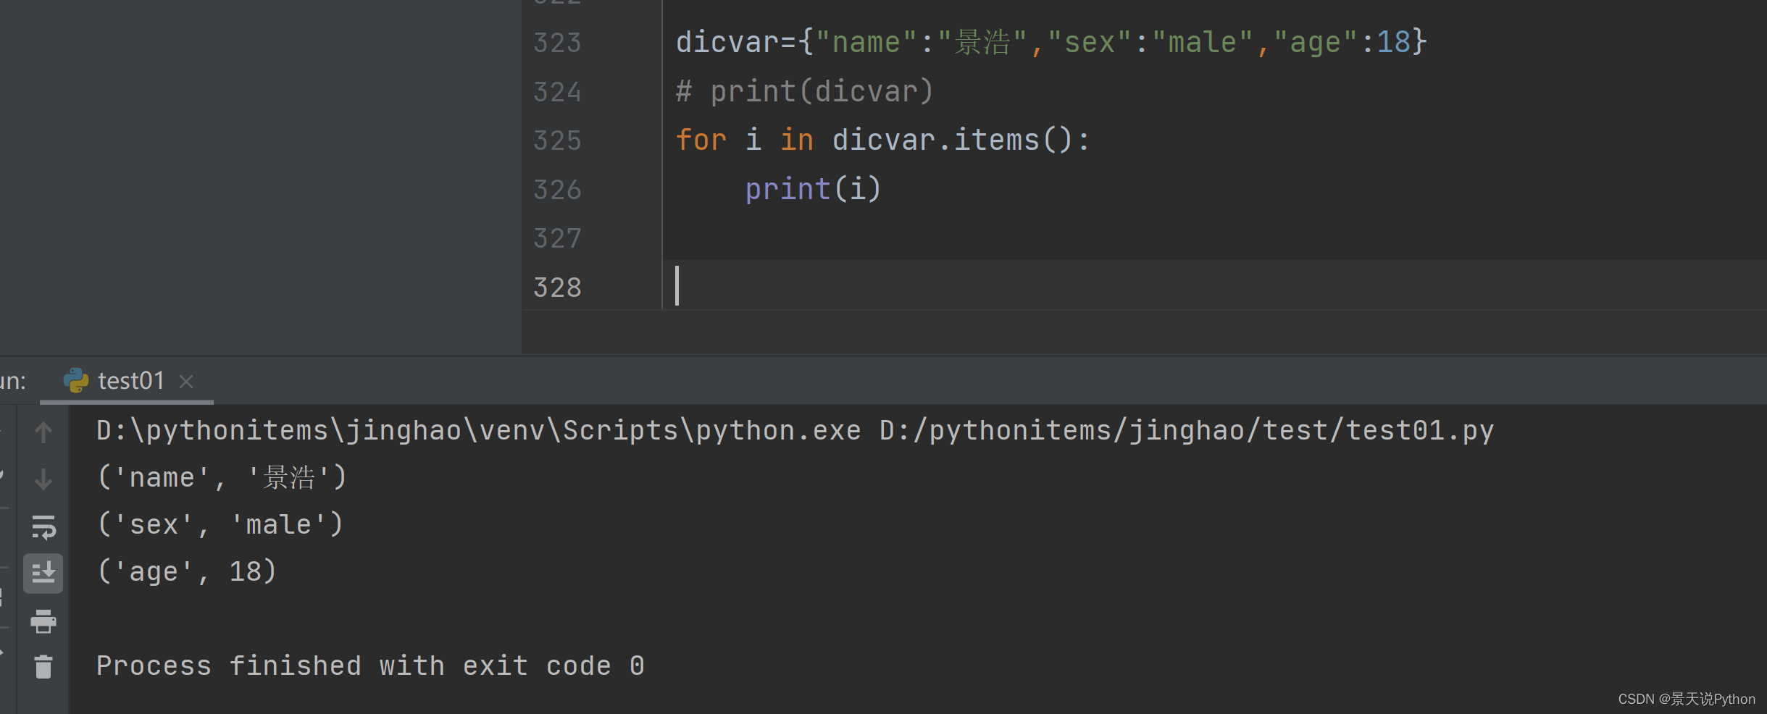
Task: Close the test01 run tab
Action: click(x=186, y=381)
